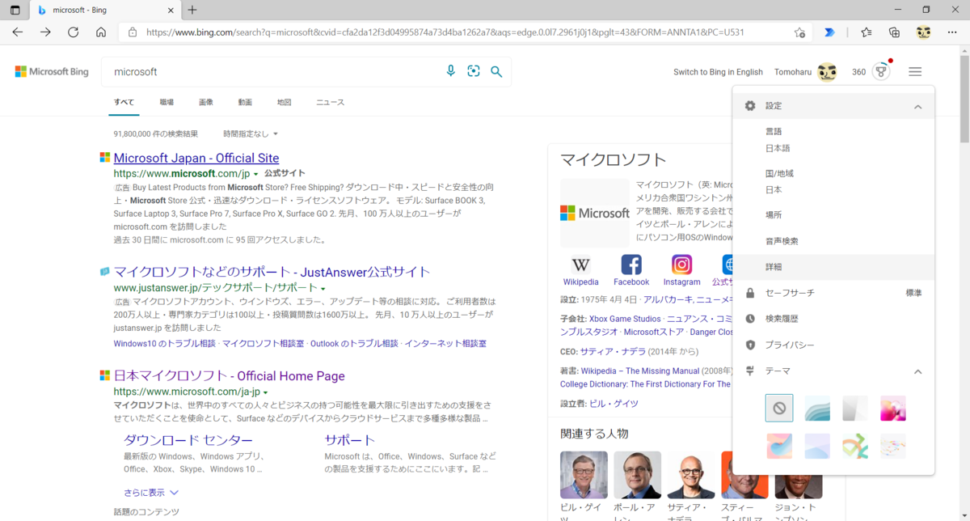Select the 動画 search tab
This screenshot has height=521, width=970.
(x=245, y=103)
